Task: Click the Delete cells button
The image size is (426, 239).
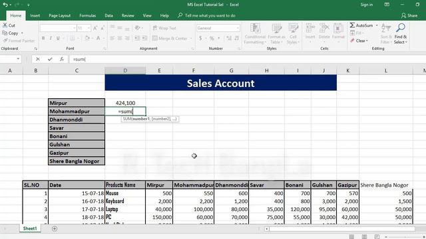Action: [324, 34]
